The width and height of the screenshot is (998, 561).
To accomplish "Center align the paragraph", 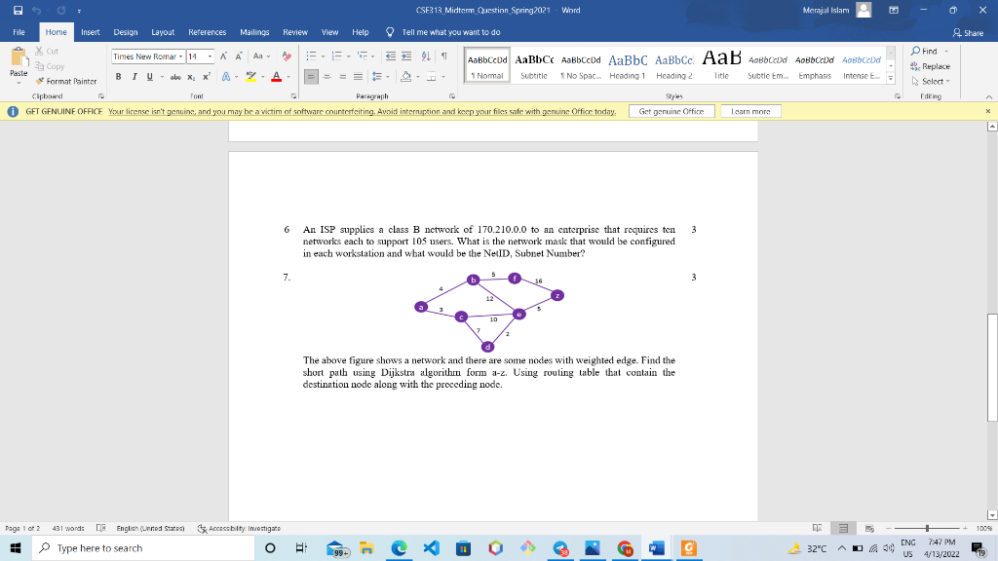I will [326, 77].
